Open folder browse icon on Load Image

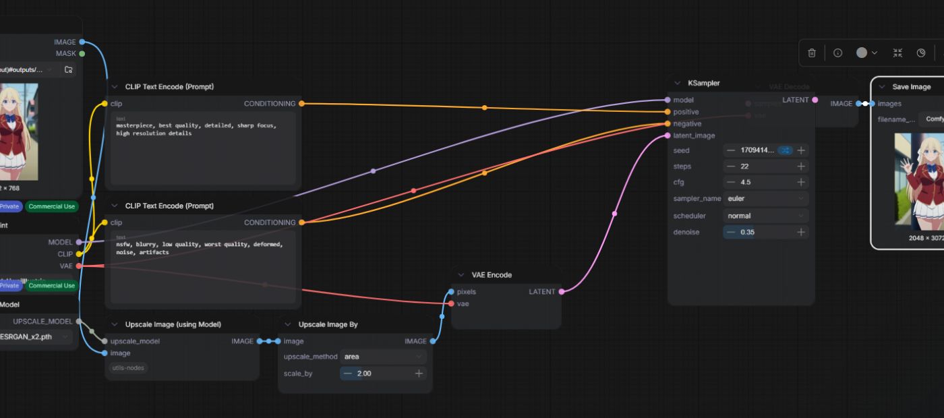tap(68, 69)
